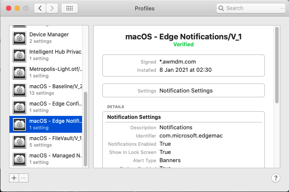The image size is (289, 192).
Task: Click the Notifications description value
Action: coord(176,128)
